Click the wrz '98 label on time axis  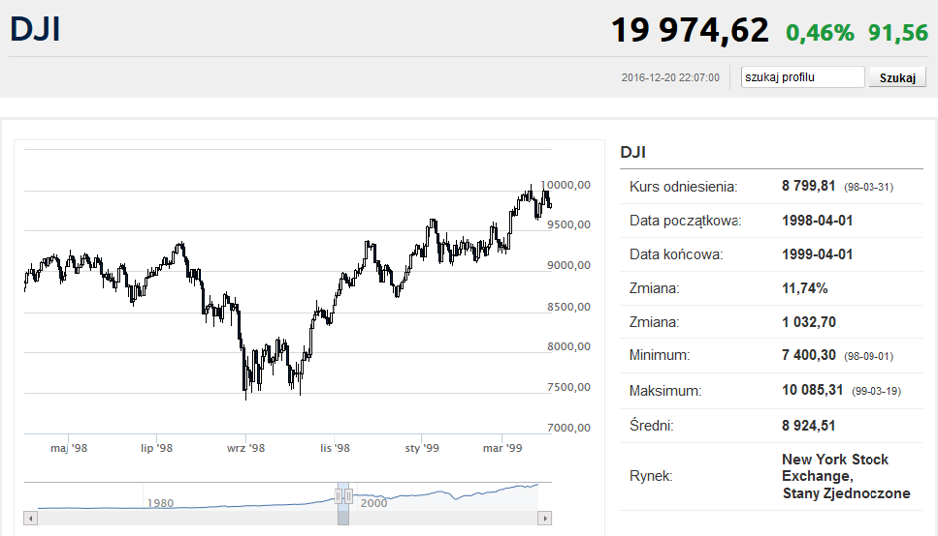[246, 448]
